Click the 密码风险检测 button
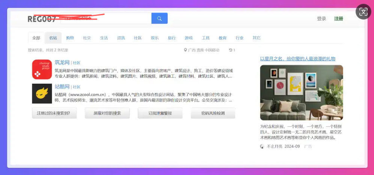 tap(213, 113)
